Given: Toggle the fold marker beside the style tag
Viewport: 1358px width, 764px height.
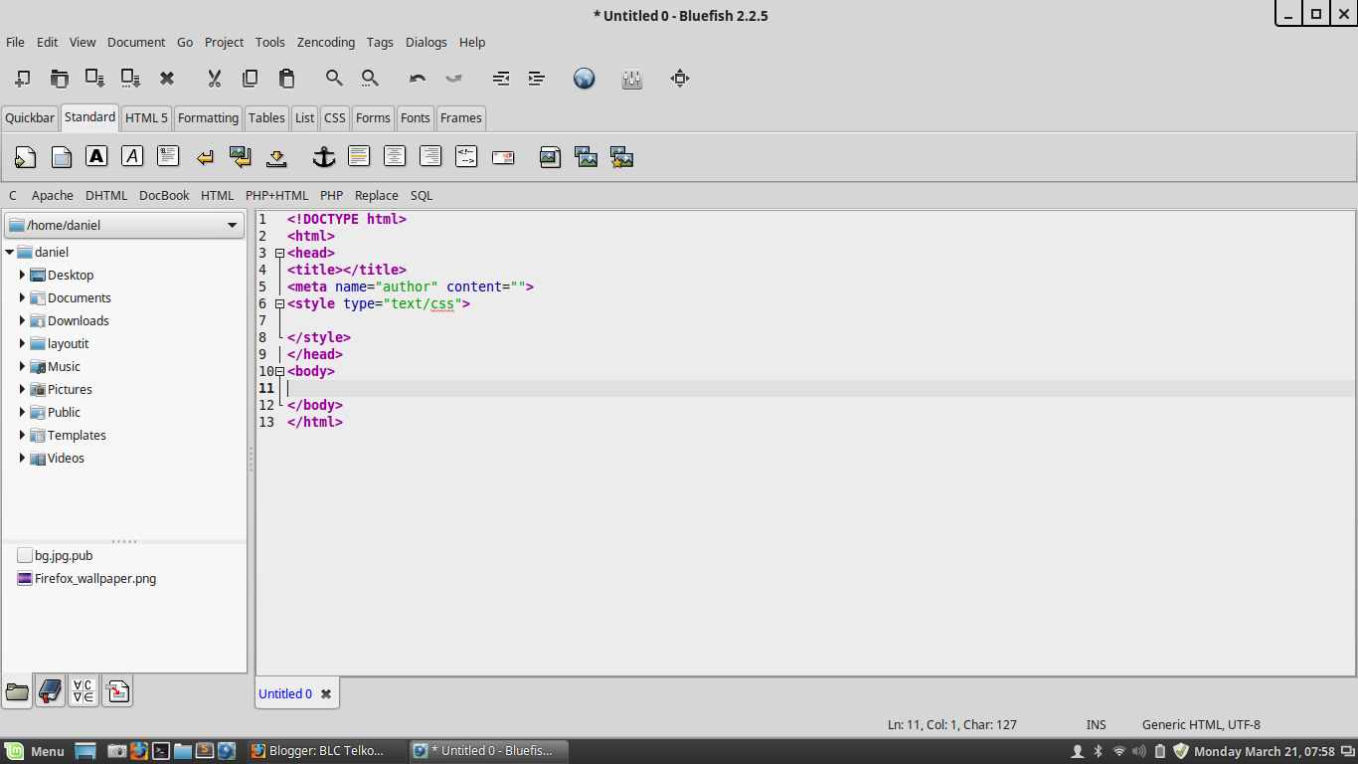Looking at the screenshot, I should 279,304.
